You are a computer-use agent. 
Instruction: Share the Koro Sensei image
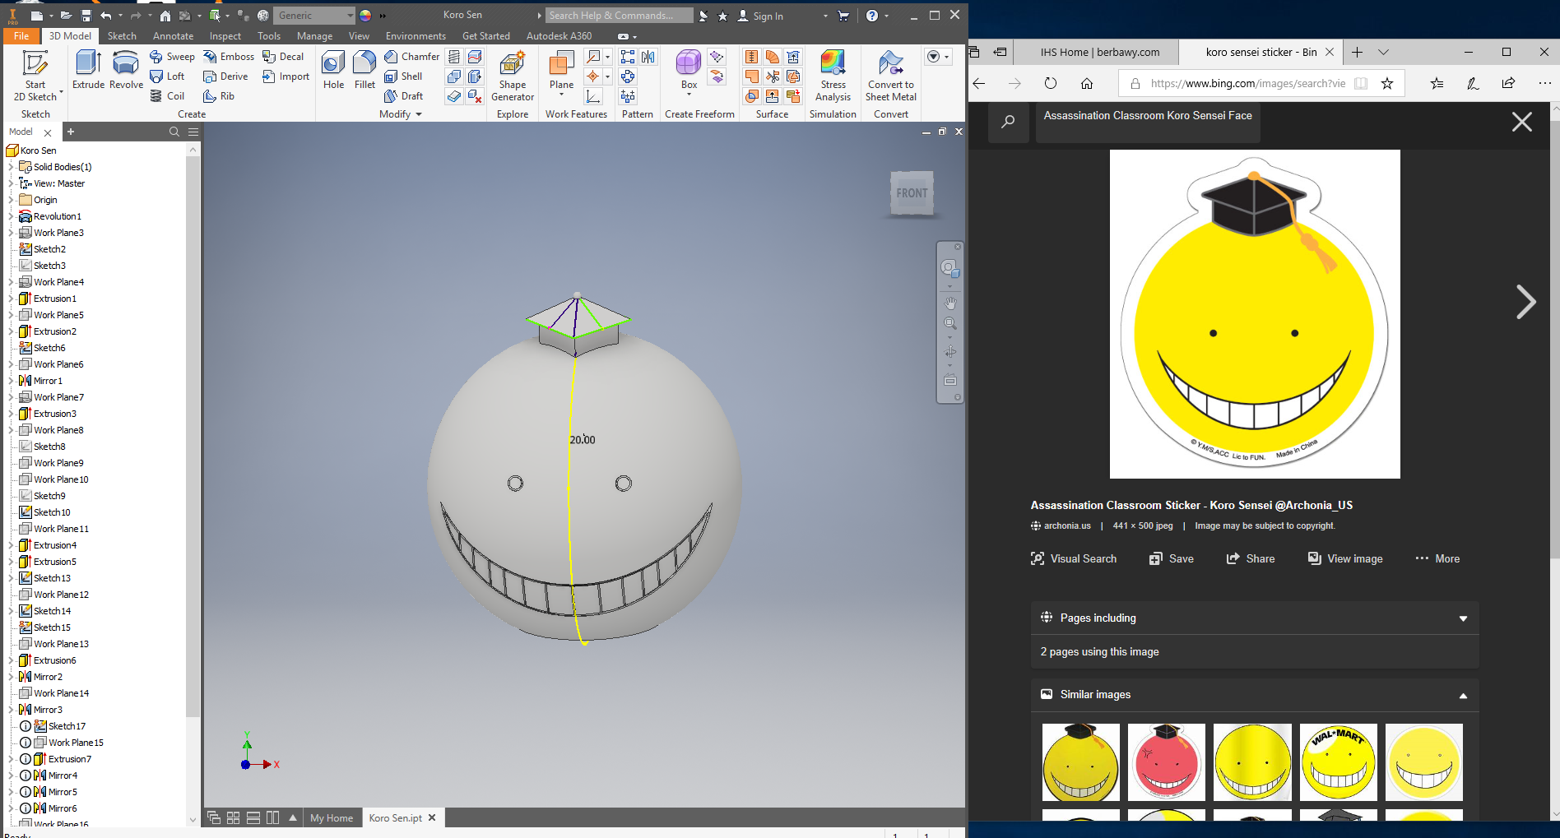click(1251, 558)
